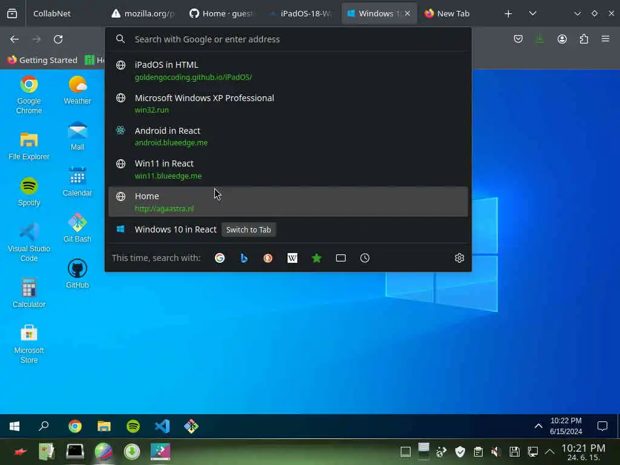620x465 pixels.
Task: Search this time with Wikipedia
Action: coord(292,258)
